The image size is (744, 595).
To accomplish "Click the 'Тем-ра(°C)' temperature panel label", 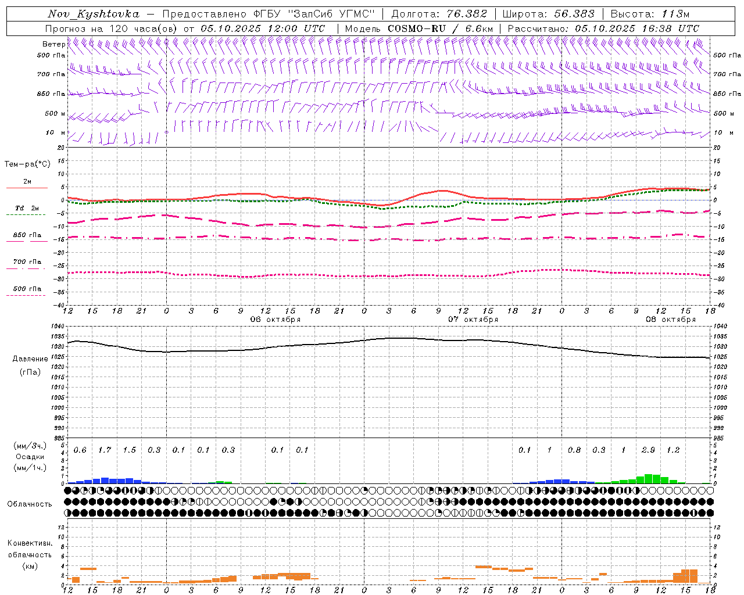I will pos(27,164).
